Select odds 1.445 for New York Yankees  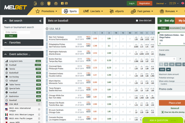[95, 38]
